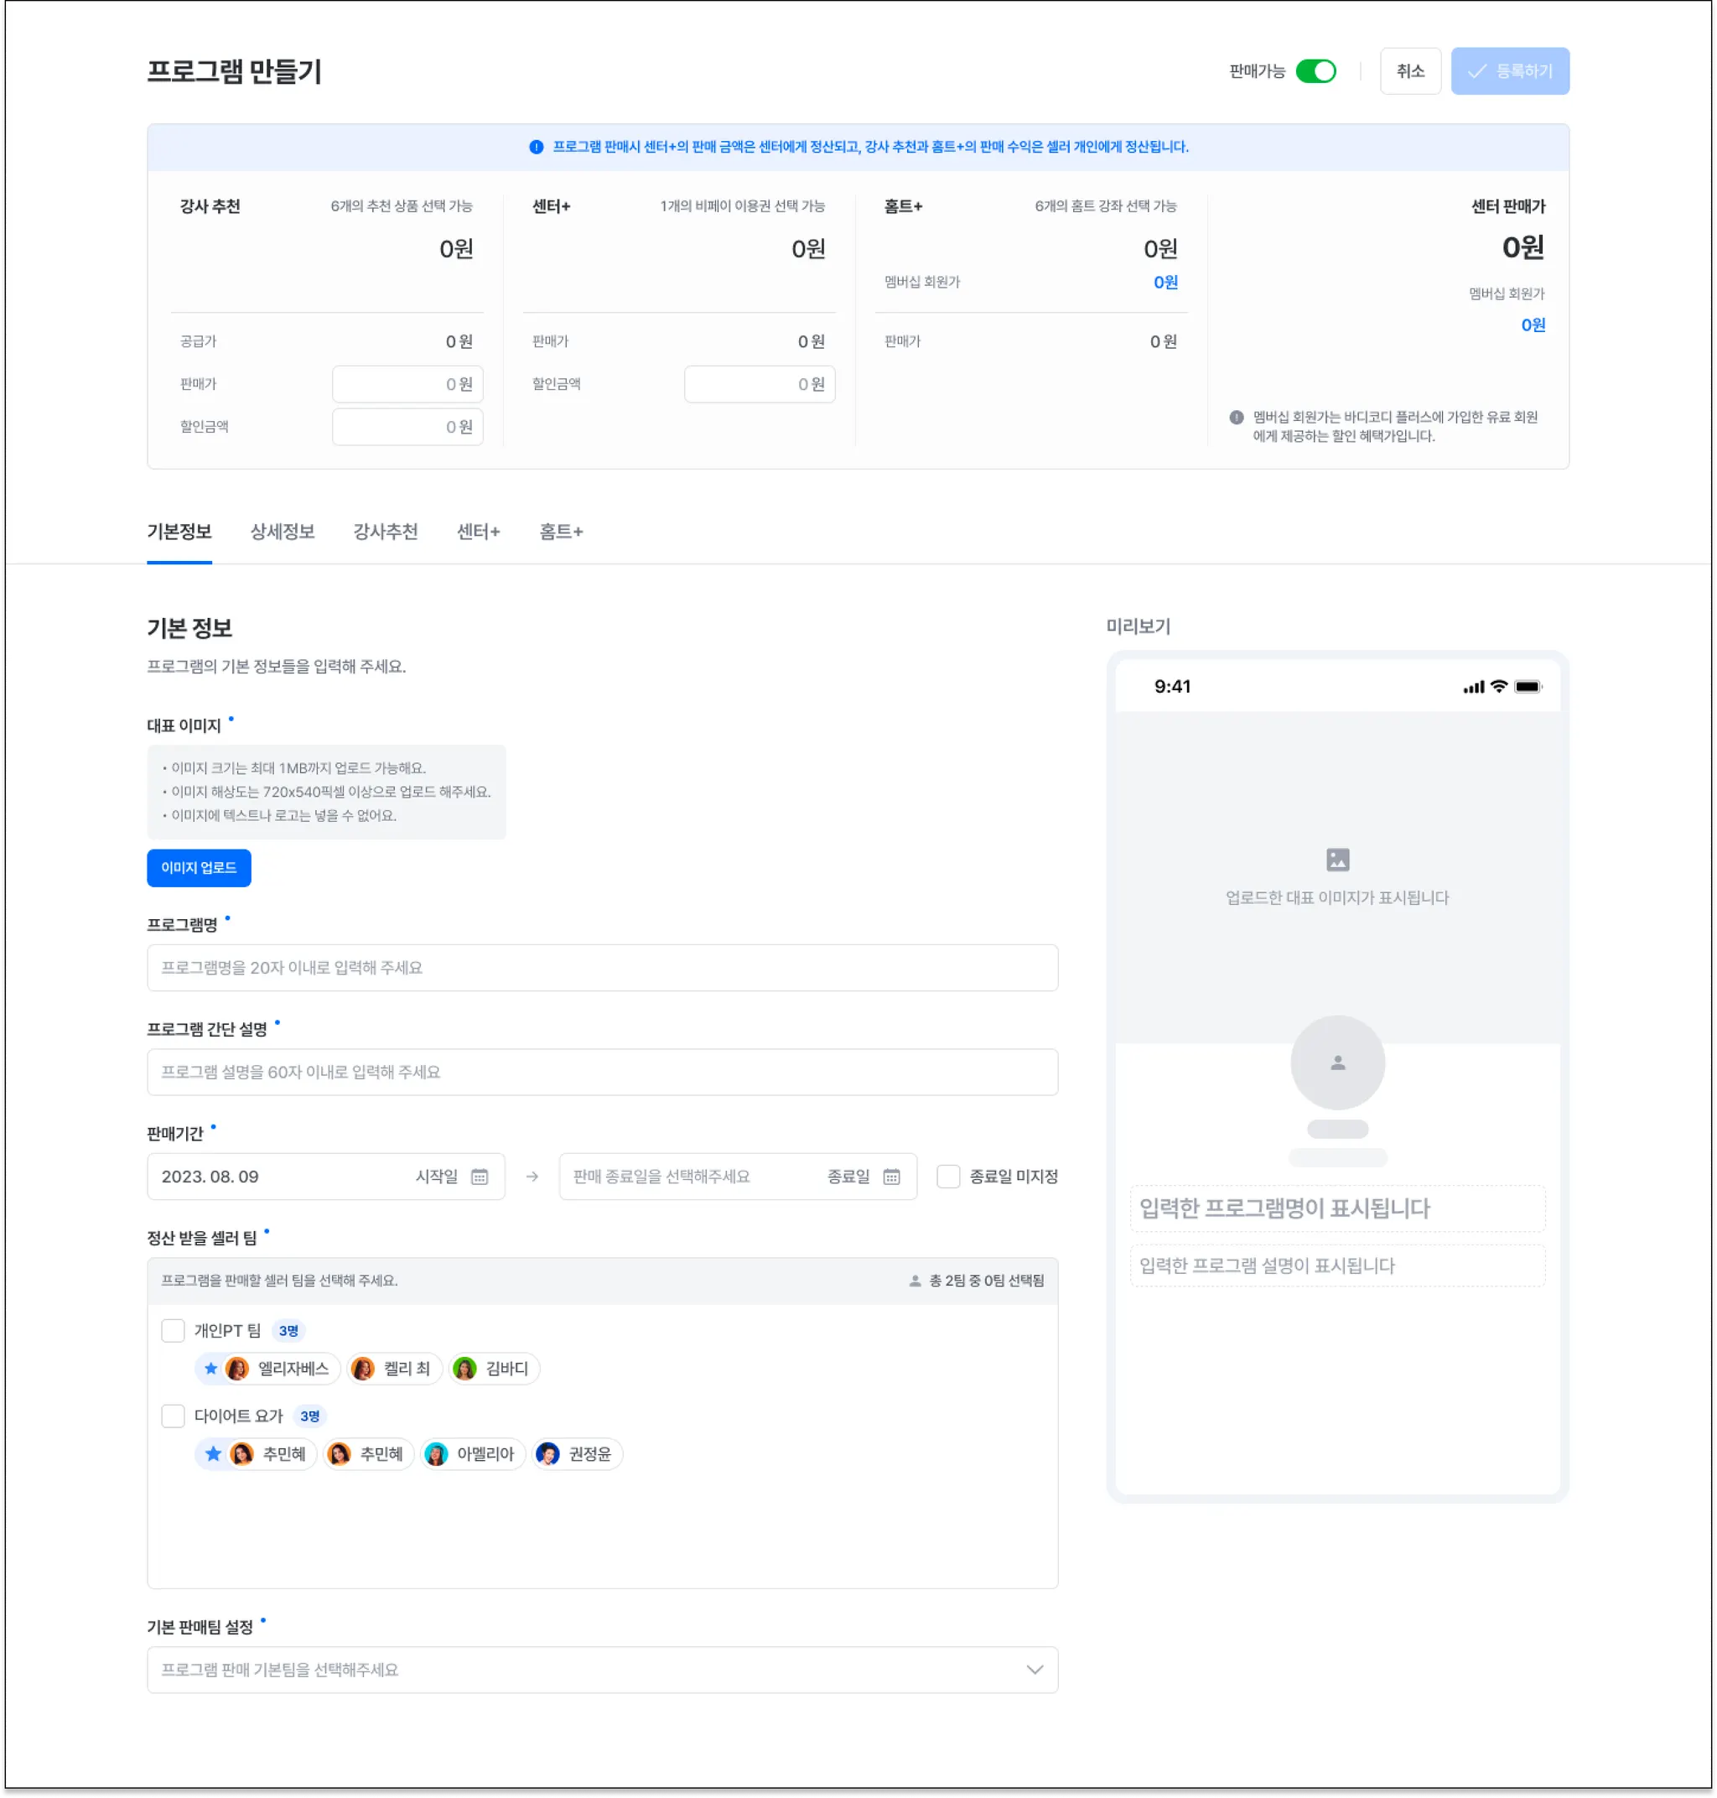Click the profile avatar placeholder in the preview

pos(1337,1062)
